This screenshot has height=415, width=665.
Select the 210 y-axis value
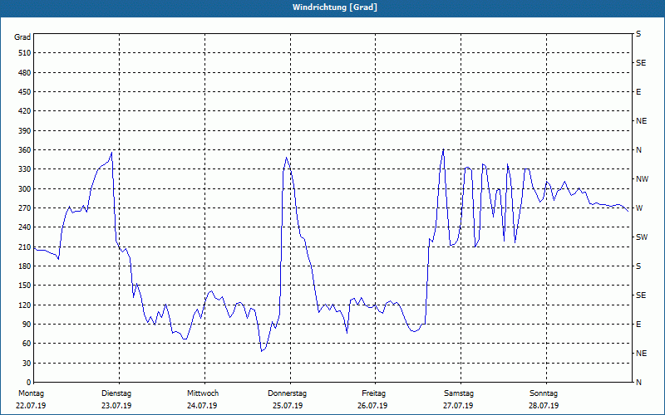[x=25, y=247]
